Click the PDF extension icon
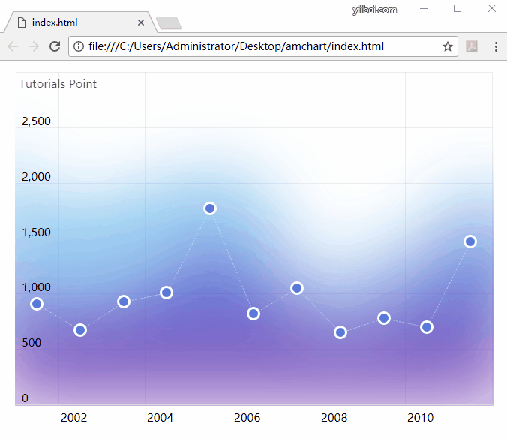The height and width of the screenshot is (441, 507). [x=472, y=46]
